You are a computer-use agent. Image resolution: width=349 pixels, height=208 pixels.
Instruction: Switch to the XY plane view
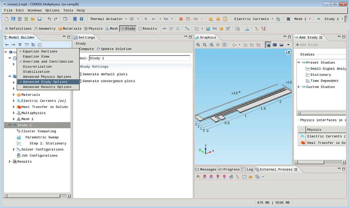coord(245,45)
